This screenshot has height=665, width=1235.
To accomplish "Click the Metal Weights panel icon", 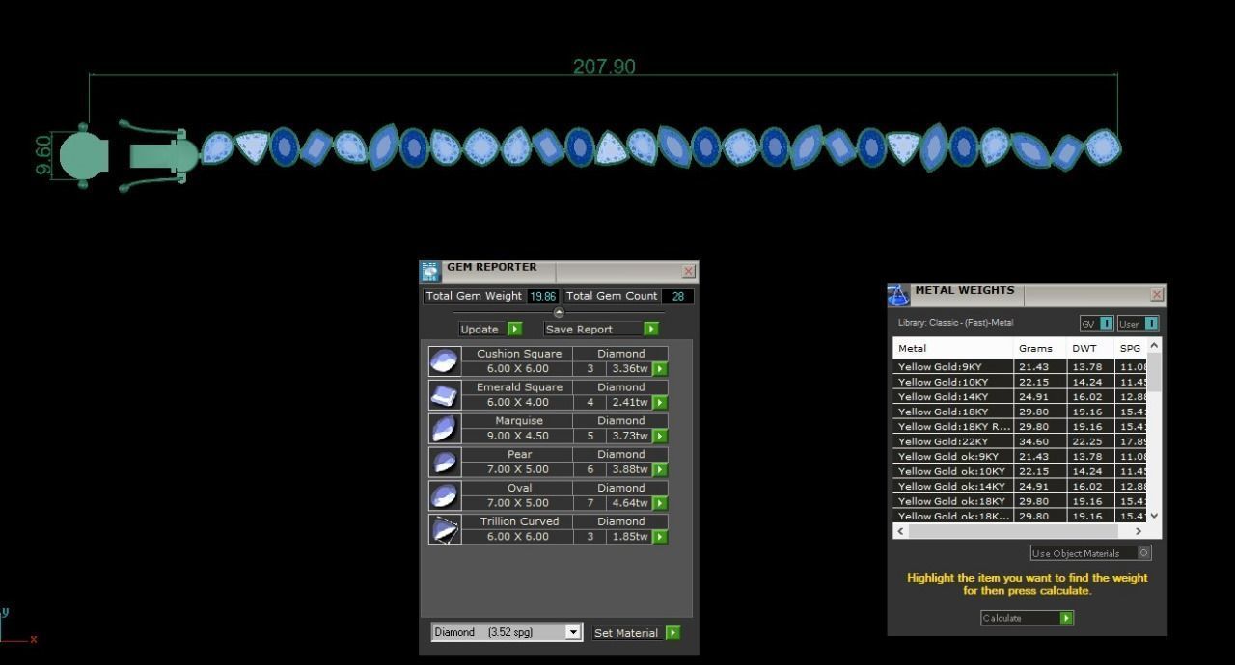I will 898,295.
